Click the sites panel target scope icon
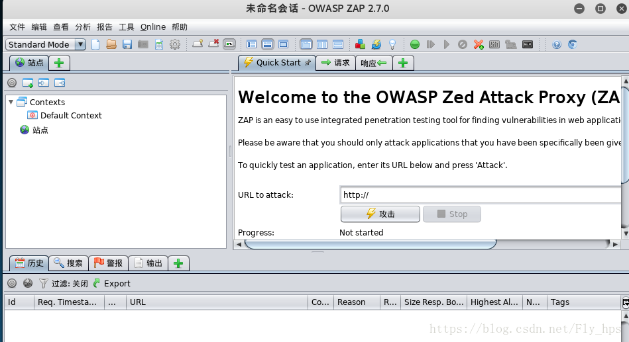 12,83
